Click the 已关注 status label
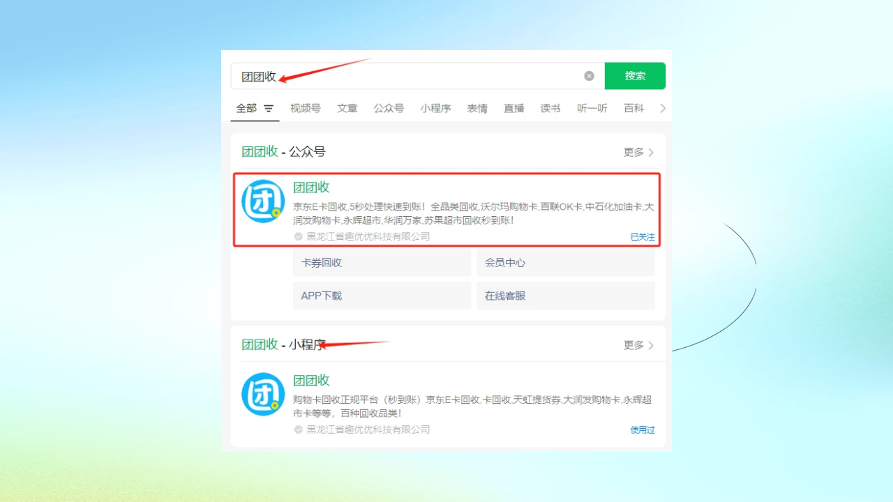Image resolution: width=893 pixels, height=502 pixels. (x=643, y=237)
